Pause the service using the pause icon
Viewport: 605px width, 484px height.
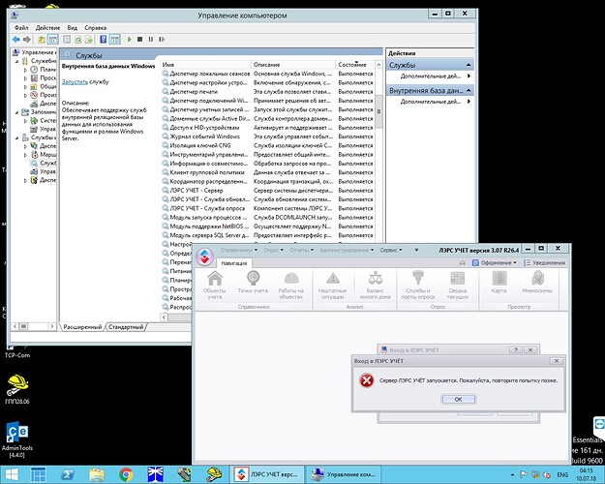click(151, 39)
